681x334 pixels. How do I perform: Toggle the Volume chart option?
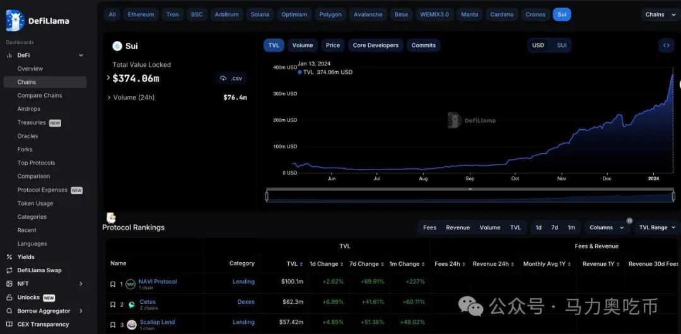coord(302,45)
